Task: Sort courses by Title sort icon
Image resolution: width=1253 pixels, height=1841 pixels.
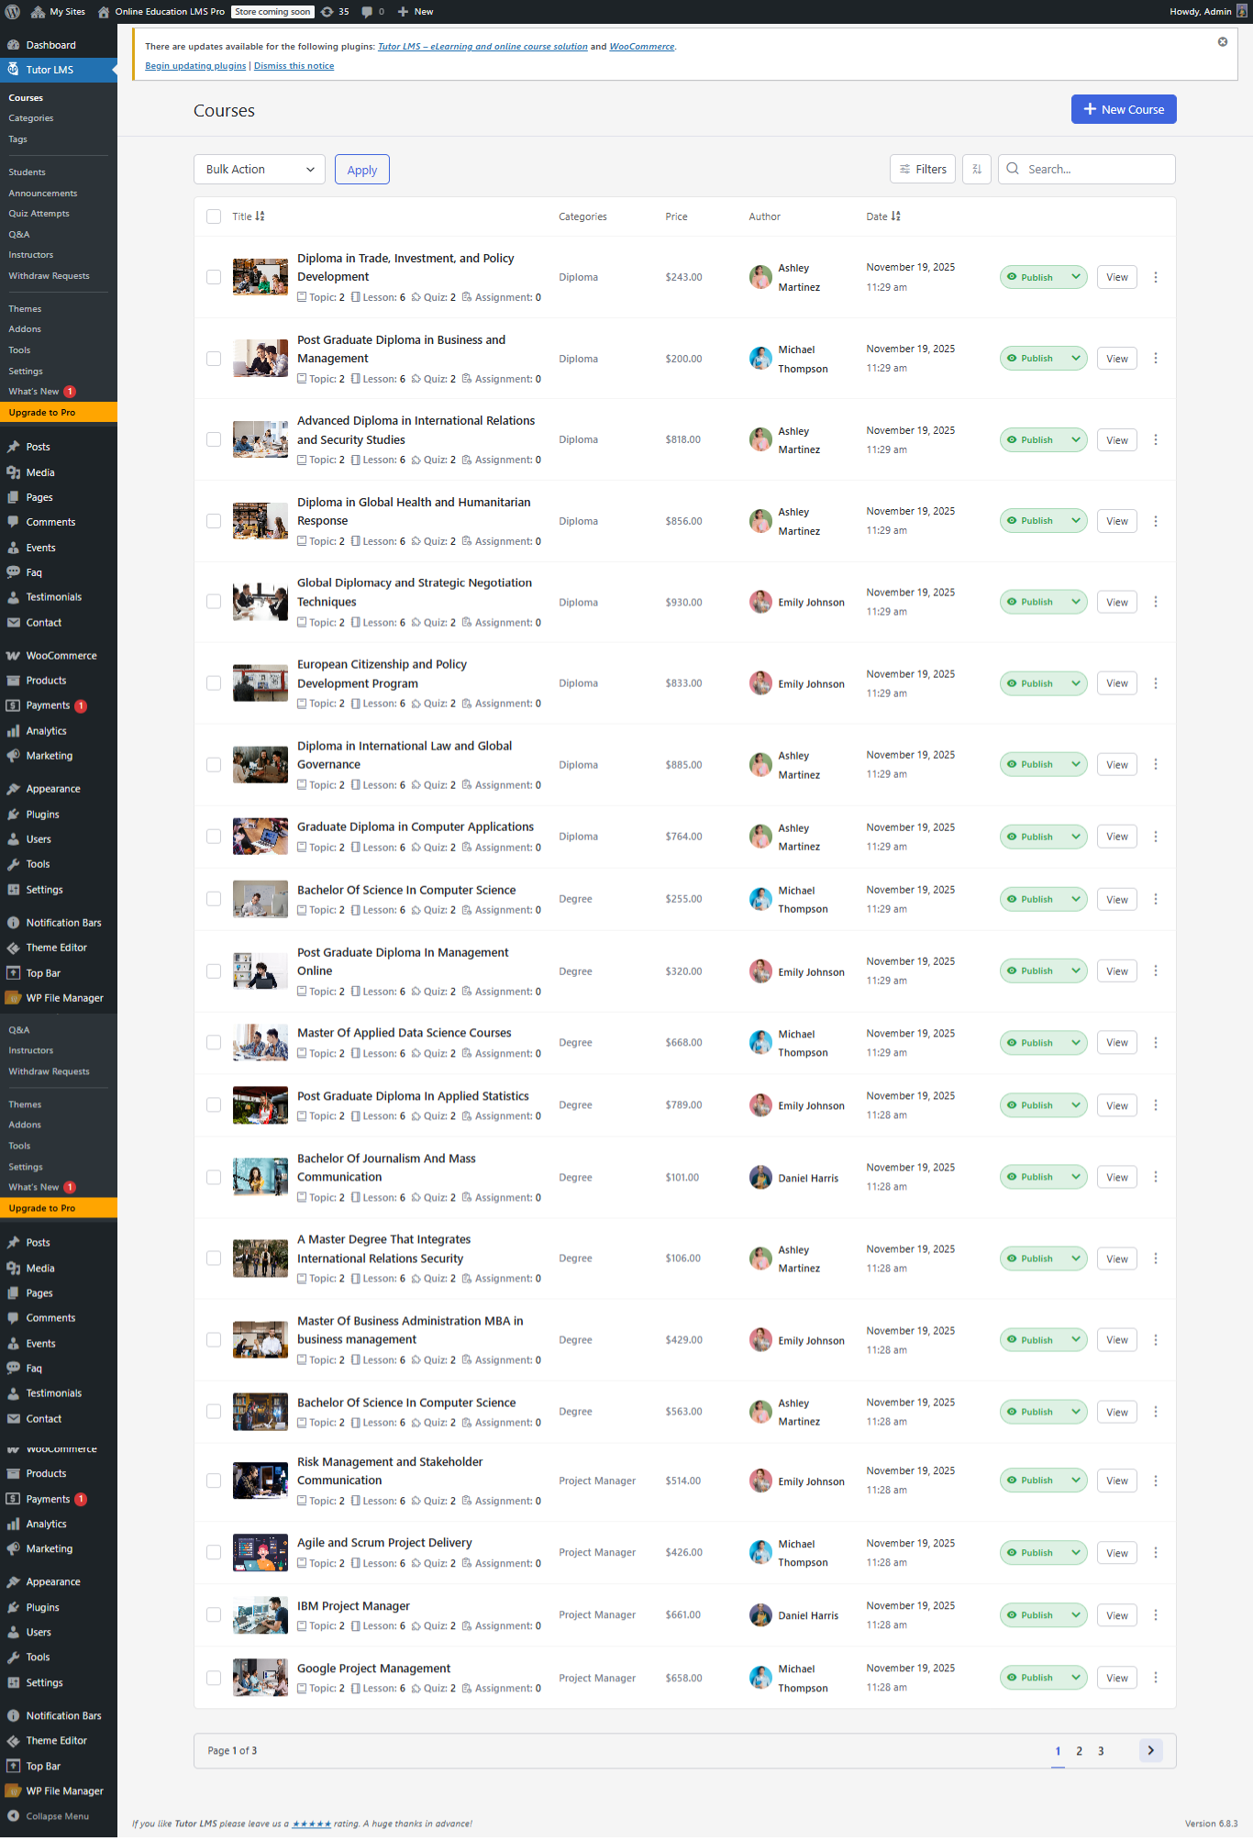Action: tap(260, 216)
